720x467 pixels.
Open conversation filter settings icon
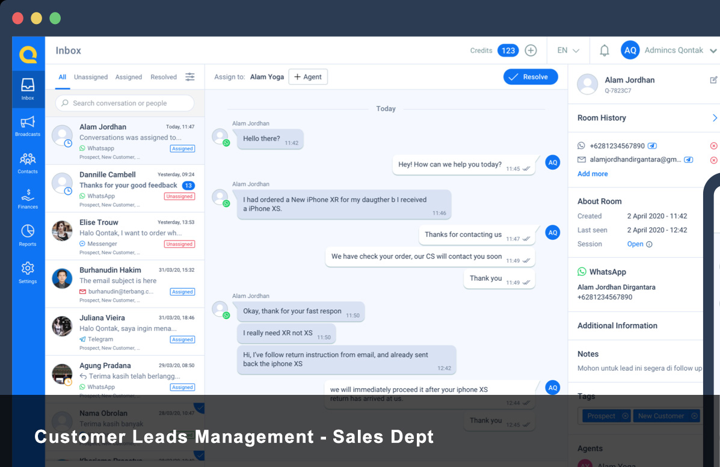[x=190, y=77]
